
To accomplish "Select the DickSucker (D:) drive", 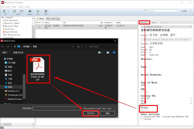I will click(x=14, y=95).
